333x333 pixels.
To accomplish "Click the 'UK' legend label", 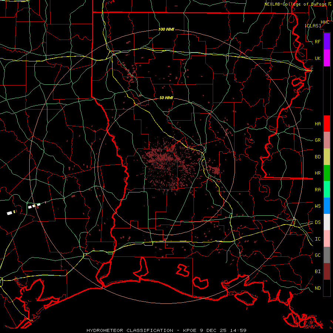I will tap(317, 58).
